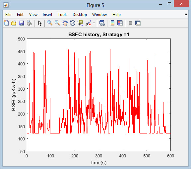Open the Desktop menu
Screen dimensions: 191x169
(x=80, y=15)
